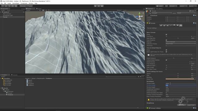Screen dimensions: 198x111
Task: Open Terrain component gear menu
Action: pos(196,23)
